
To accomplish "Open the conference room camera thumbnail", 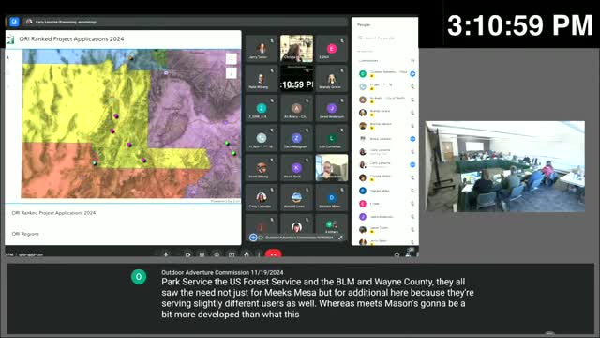I will tap(505, 167).
